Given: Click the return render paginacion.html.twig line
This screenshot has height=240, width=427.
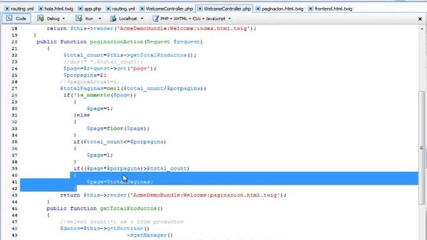Looking at the screenshot, I should [x=173, y=195].
